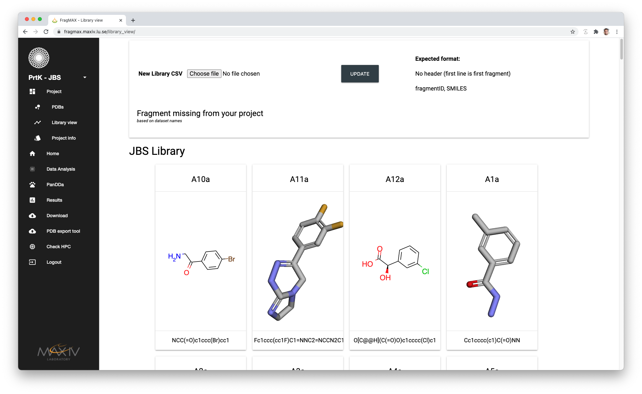Screen dimensions: 642x394
Task: Click the Download cloud icon
Action: pos(32,216)
